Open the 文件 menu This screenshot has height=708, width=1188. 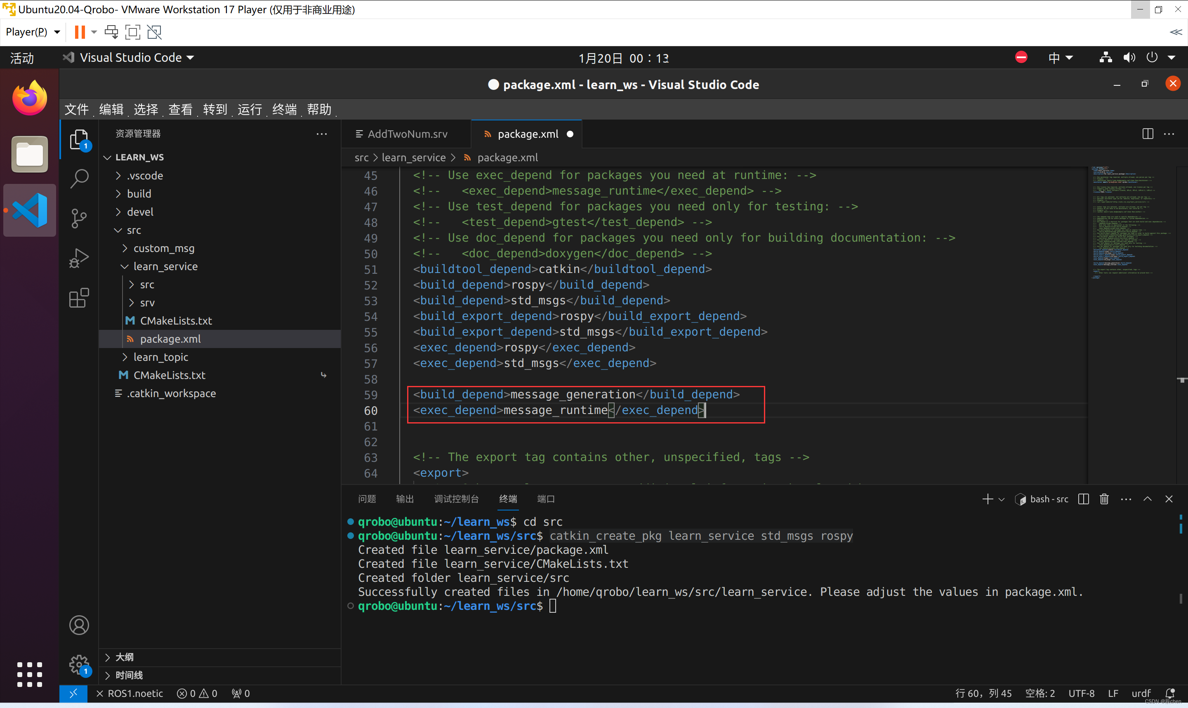point(76,109)
